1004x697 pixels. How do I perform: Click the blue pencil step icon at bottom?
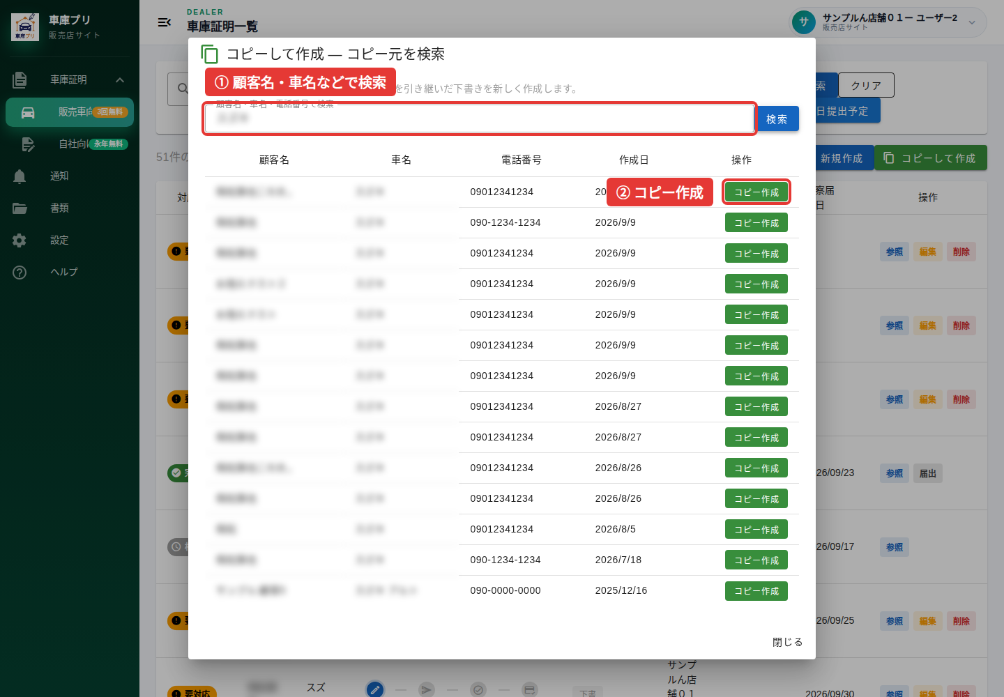point(375,689)
